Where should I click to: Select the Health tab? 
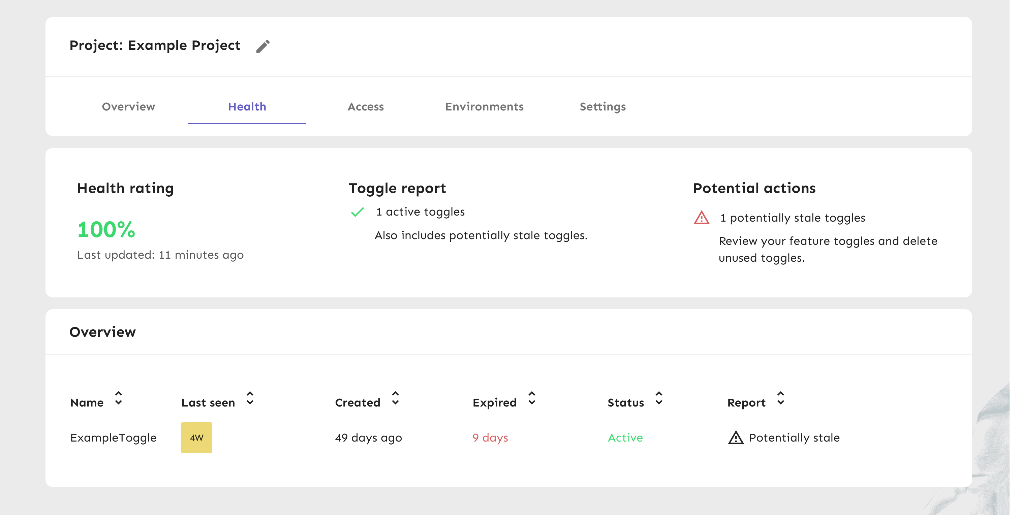point(247,106)
